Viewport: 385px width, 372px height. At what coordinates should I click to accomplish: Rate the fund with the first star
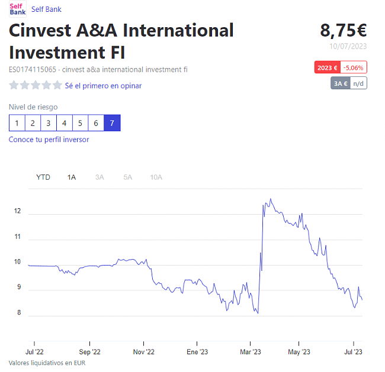point(14,85)
